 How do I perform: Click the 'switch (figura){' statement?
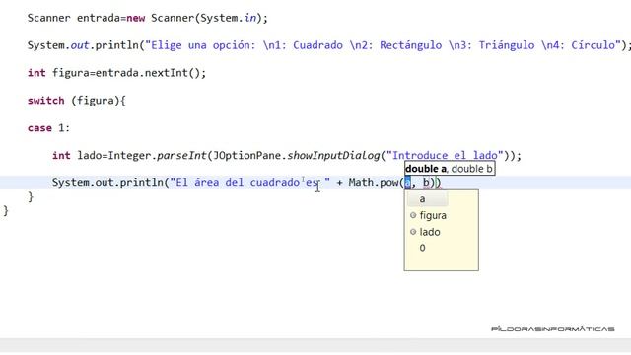click(x=77, y=101)
